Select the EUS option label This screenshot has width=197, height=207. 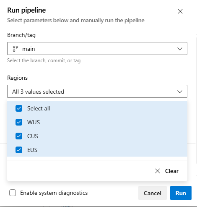(x=32, y=150)
